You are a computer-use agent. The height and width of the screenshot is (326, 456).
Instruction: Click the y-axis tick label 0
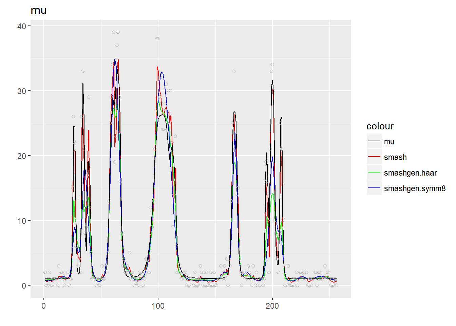point(24,286)
